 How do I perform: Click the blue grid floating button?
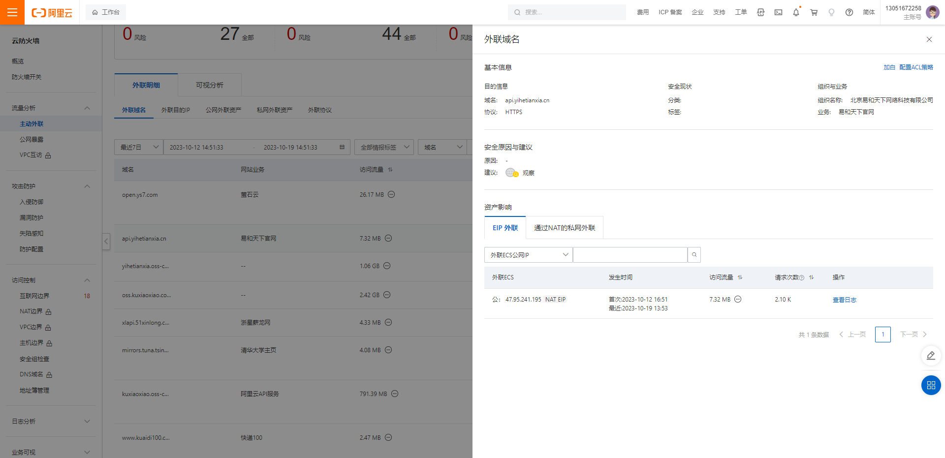931,385
